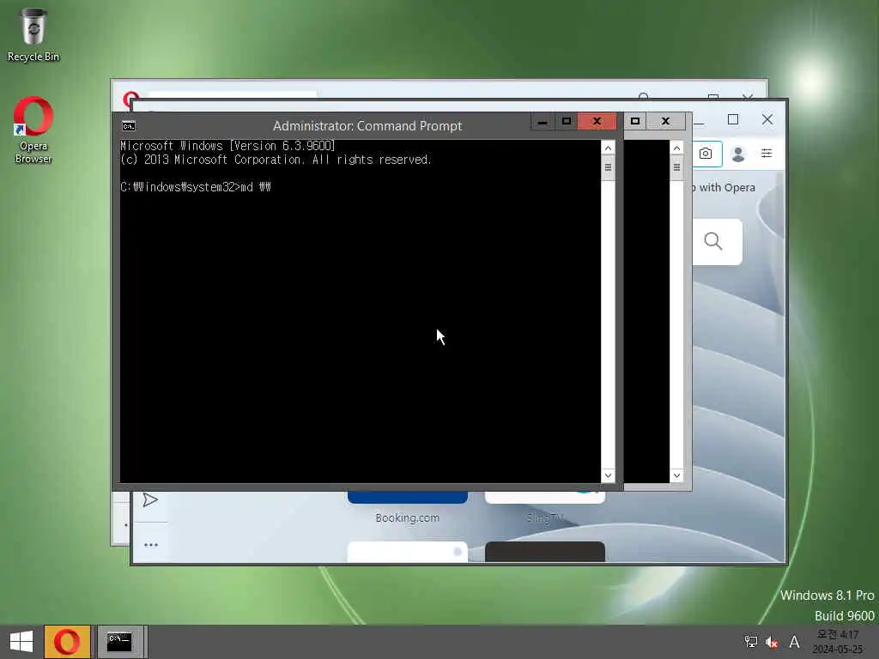
Task: Click the front Command Prompt scroll up arrow
Action: pos(608,148)
